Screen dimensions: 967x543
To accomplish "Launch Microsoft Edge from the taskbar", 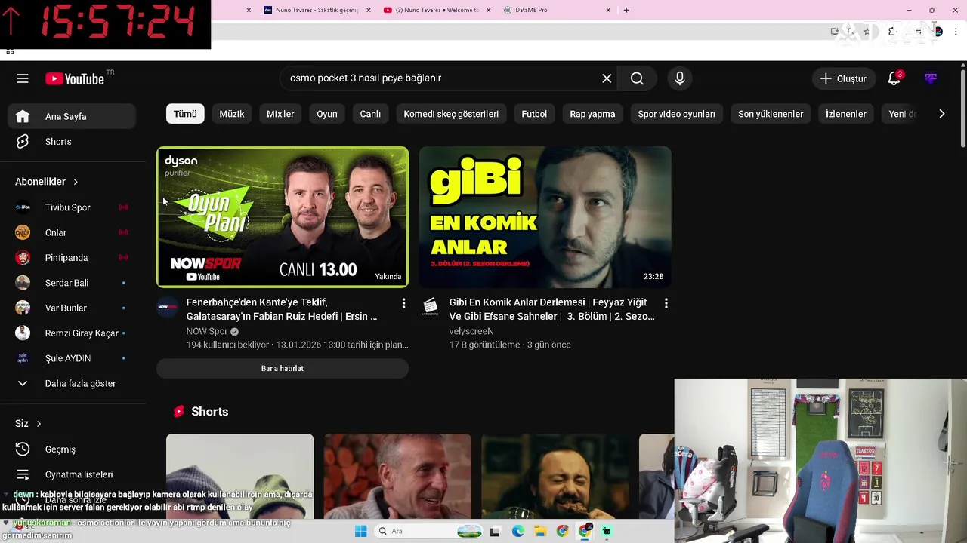I will pos(517,531).
